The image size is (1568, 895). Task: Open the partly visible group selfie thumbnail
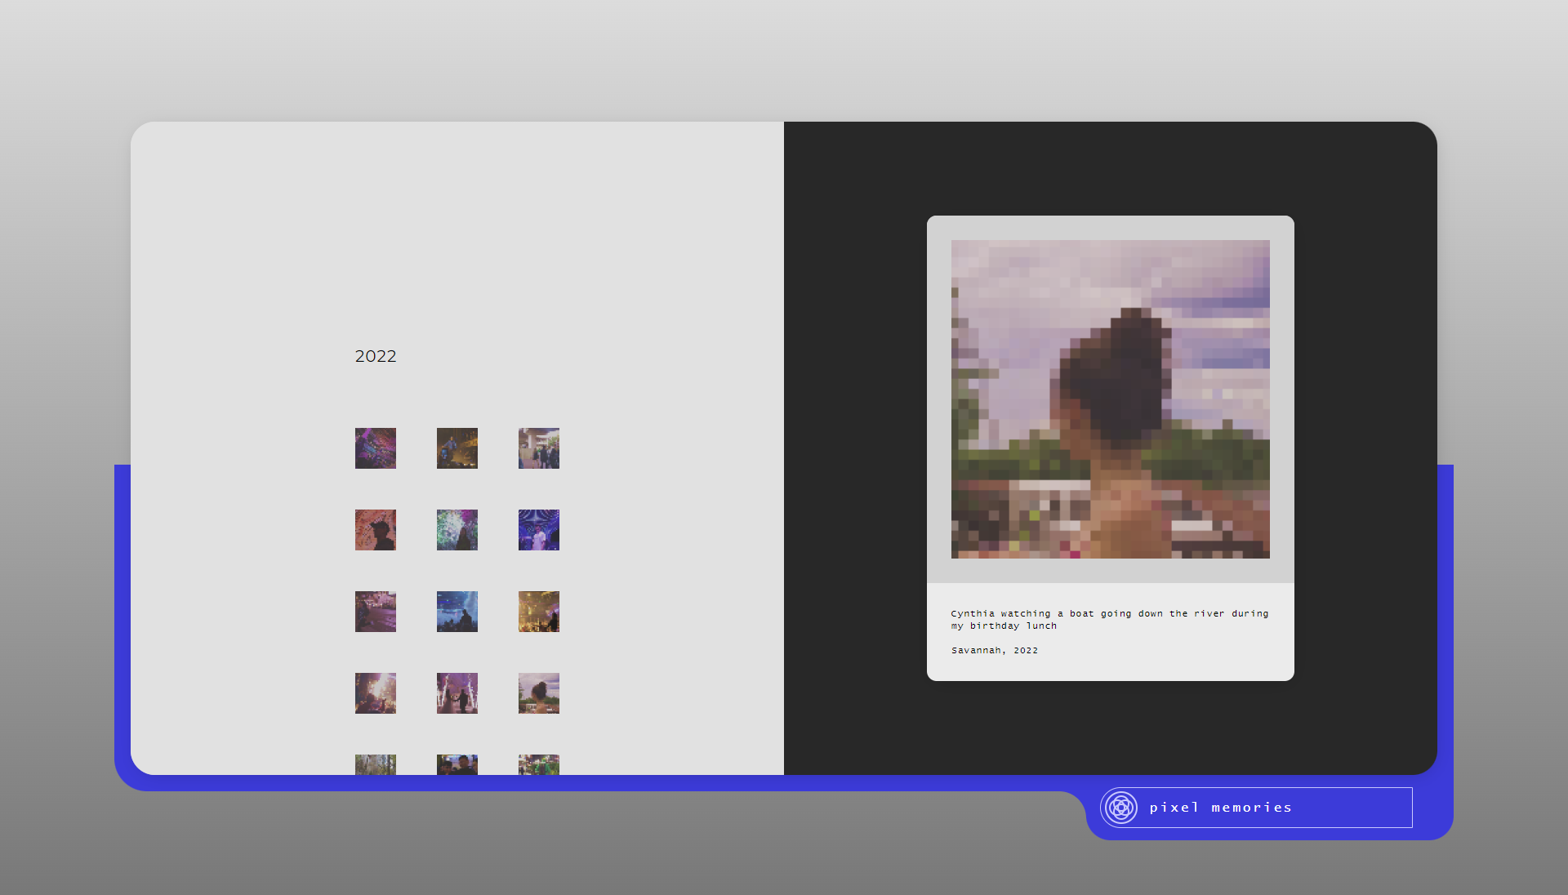click(x=457, y=764)
